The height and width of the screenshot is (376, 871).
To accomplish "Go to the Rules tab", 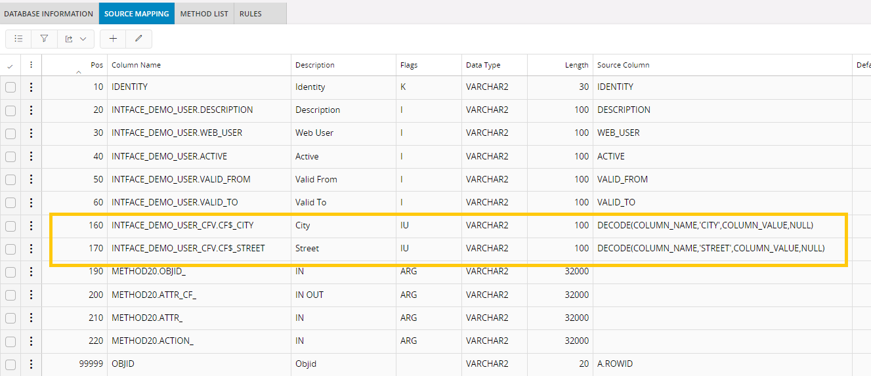I will (x=251, y=14).
